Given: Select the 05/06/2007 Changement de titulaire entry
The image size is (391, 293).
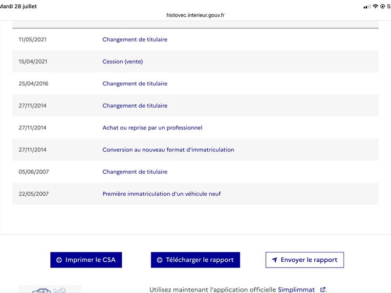Looking at the screenshot, I should click(195, 172).
